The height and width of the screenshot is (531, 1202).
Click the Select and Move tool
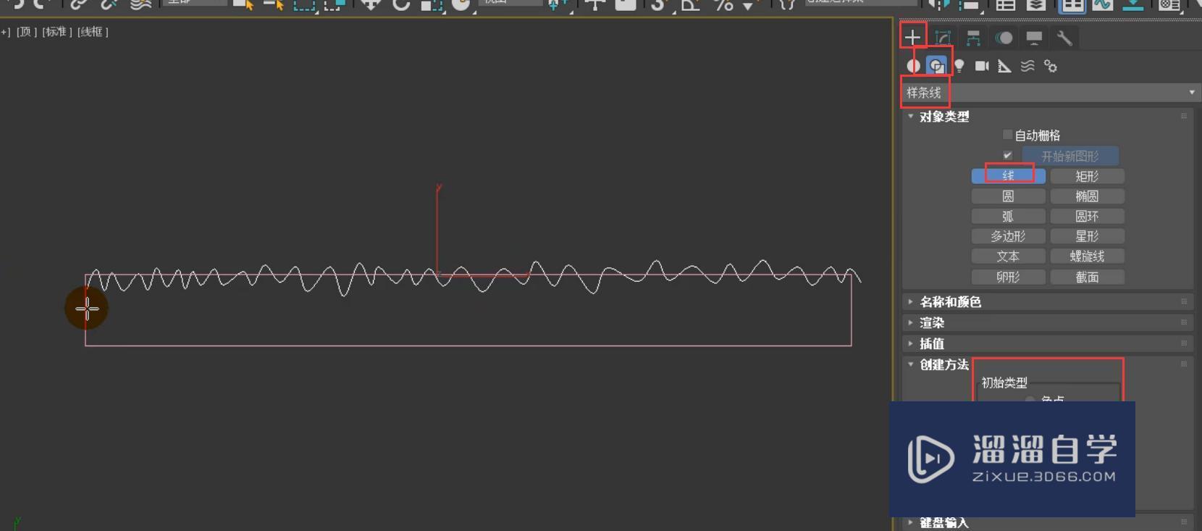[x=371, y=4]
